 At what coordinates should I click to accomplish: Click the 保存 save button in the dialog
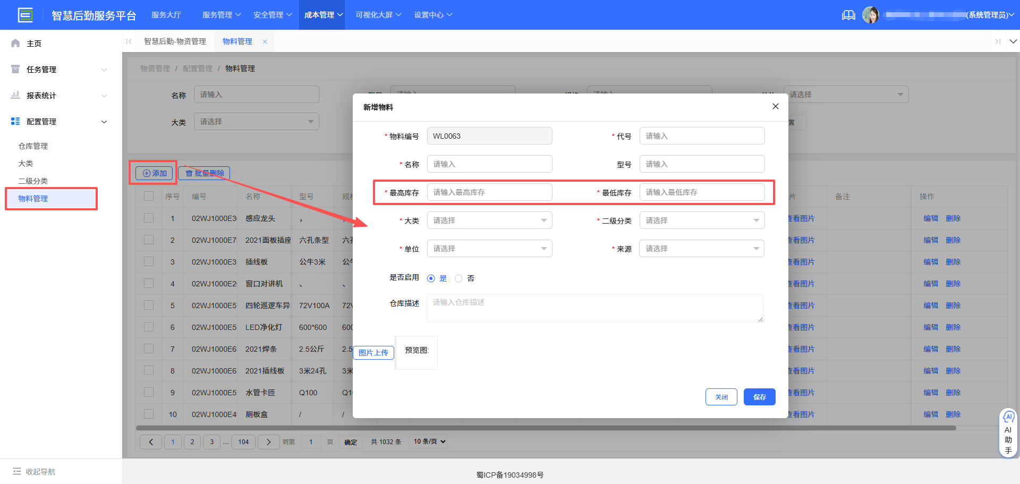click(759, 397)
